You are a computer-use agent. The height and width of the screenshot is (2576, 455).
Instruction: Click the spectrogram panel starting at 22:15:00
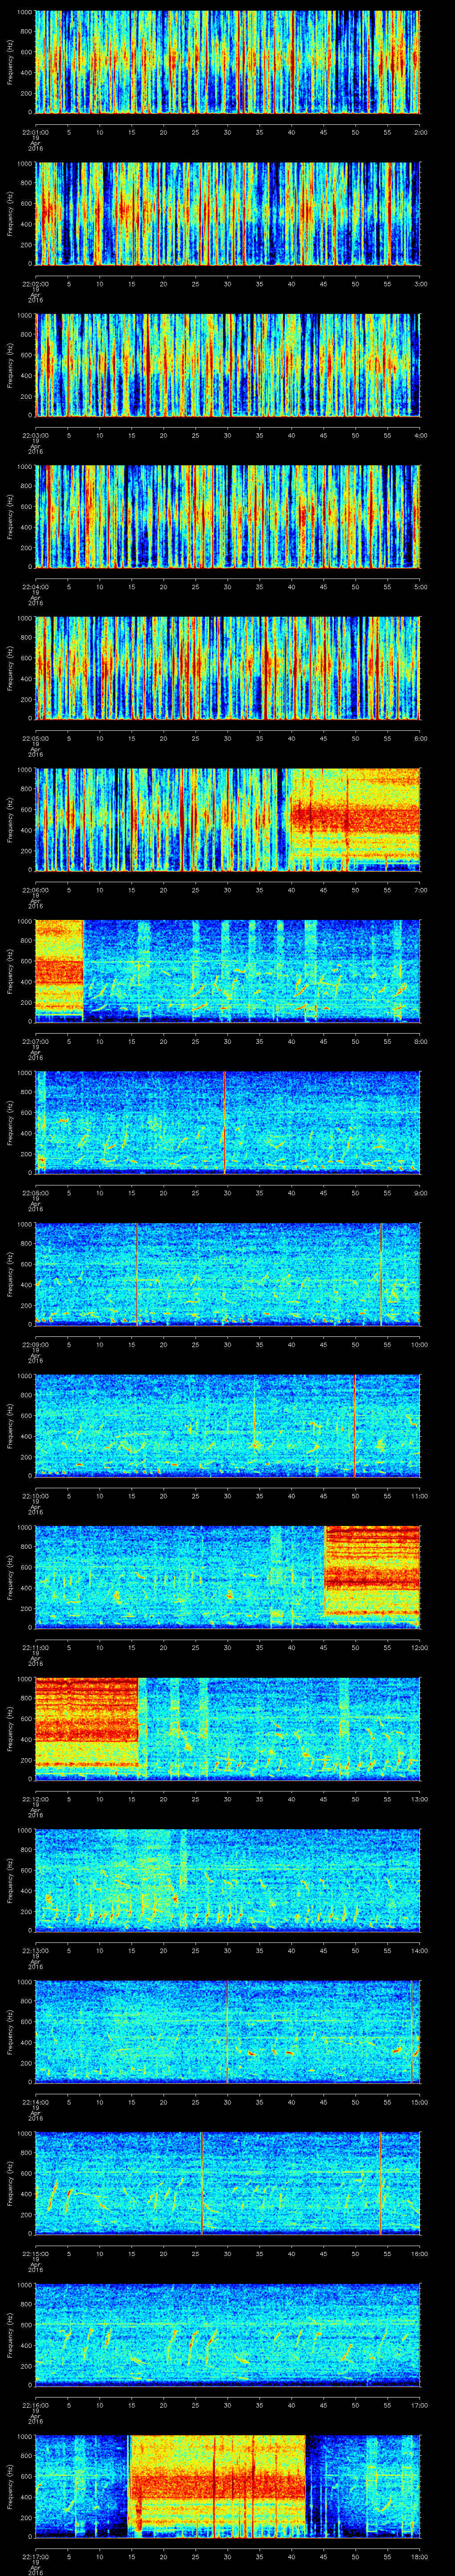[228, 2183]
